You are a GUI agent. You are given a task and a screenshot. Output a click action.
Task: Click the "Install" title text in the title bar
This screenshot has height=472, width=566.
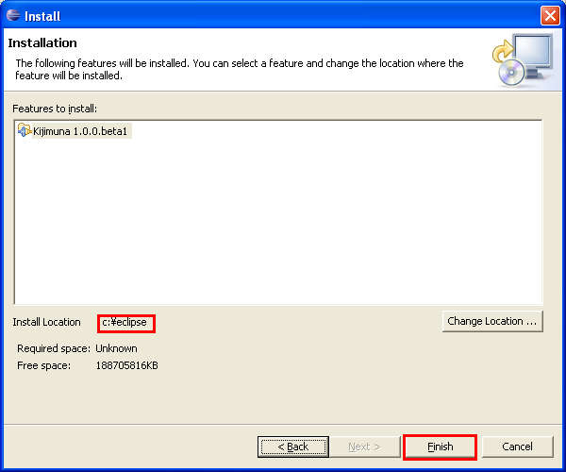coord(42,15)
